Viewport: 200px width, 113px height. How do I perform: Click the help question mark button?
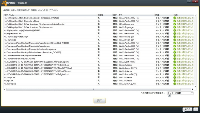click(x=196, y=109)
